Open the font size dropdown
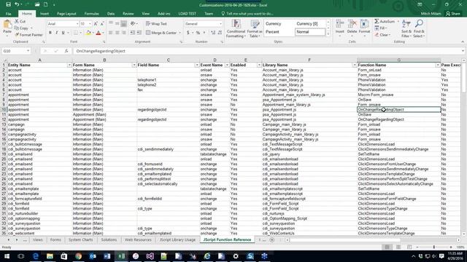 click(90, 24)
